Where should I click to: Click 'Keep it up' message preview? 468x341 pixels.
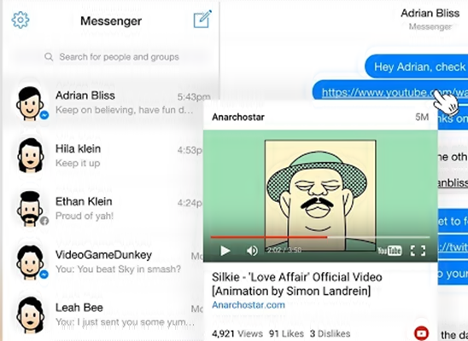click(78, 163)
